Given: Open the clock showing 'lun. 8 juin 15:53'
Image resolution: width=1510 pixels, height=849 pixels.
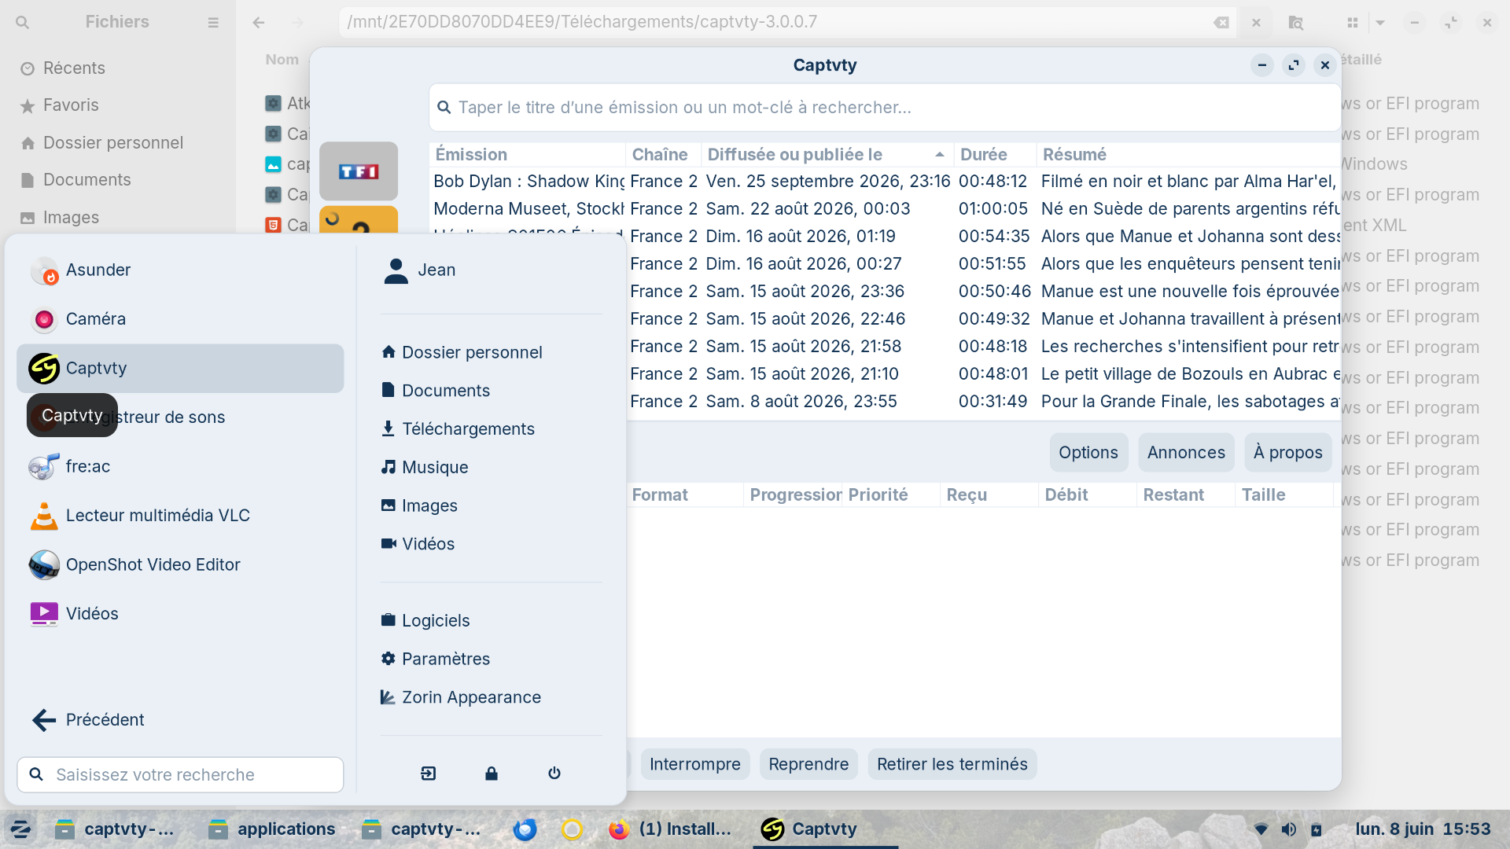Looking at the screenshot, I should click(1423, 829).
